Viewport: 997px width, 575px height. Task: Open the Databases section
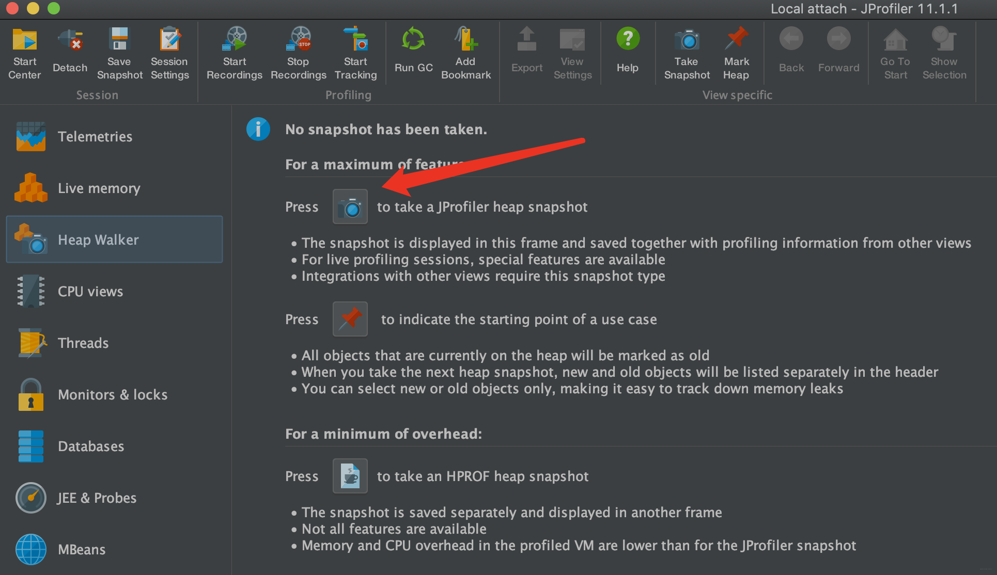pos(115,446)
